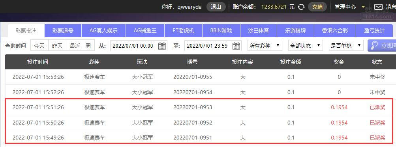Click the 充值 recharge button

(317, 7)
